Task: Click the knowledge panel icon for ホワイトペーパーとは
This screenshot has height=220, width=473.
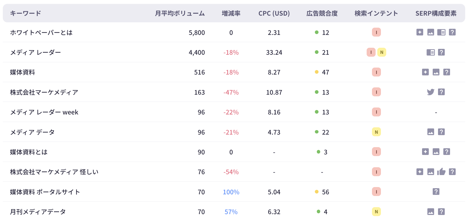Action: click(441, 32)
